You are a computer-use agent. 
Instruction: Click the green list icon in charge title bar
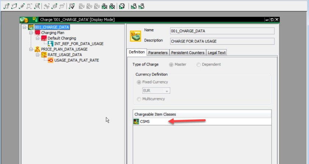[x=35, y=19]
